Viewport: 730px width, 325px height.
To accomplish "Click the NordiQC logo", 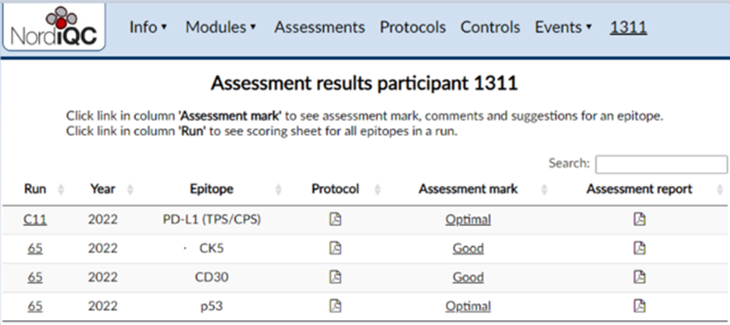I will point(54,27).
